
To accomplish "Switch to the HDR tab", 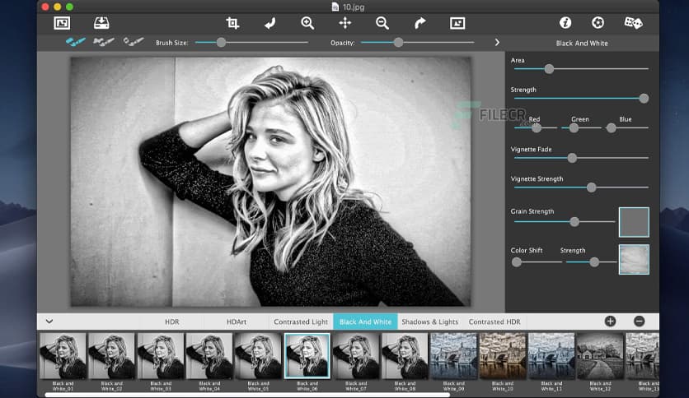I will click(x=171, y=322).
